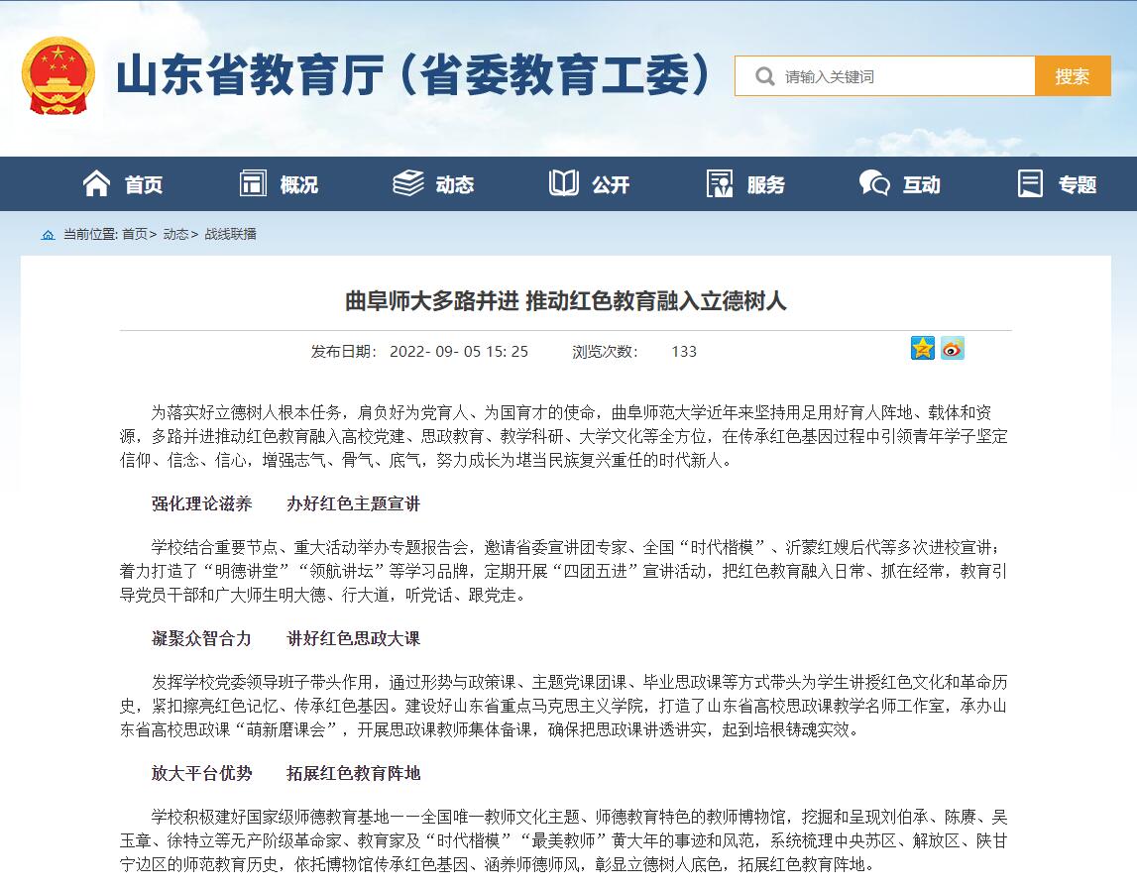Click the chat bubbles icon for 互动
The image size is (1137, 888).
873,183
